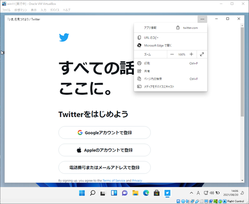Click the scrollbar up arrow

[243, 25]
